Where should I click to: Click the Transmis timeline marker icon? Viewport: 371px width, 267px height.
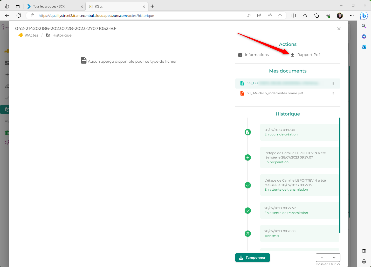coord(248,234)
